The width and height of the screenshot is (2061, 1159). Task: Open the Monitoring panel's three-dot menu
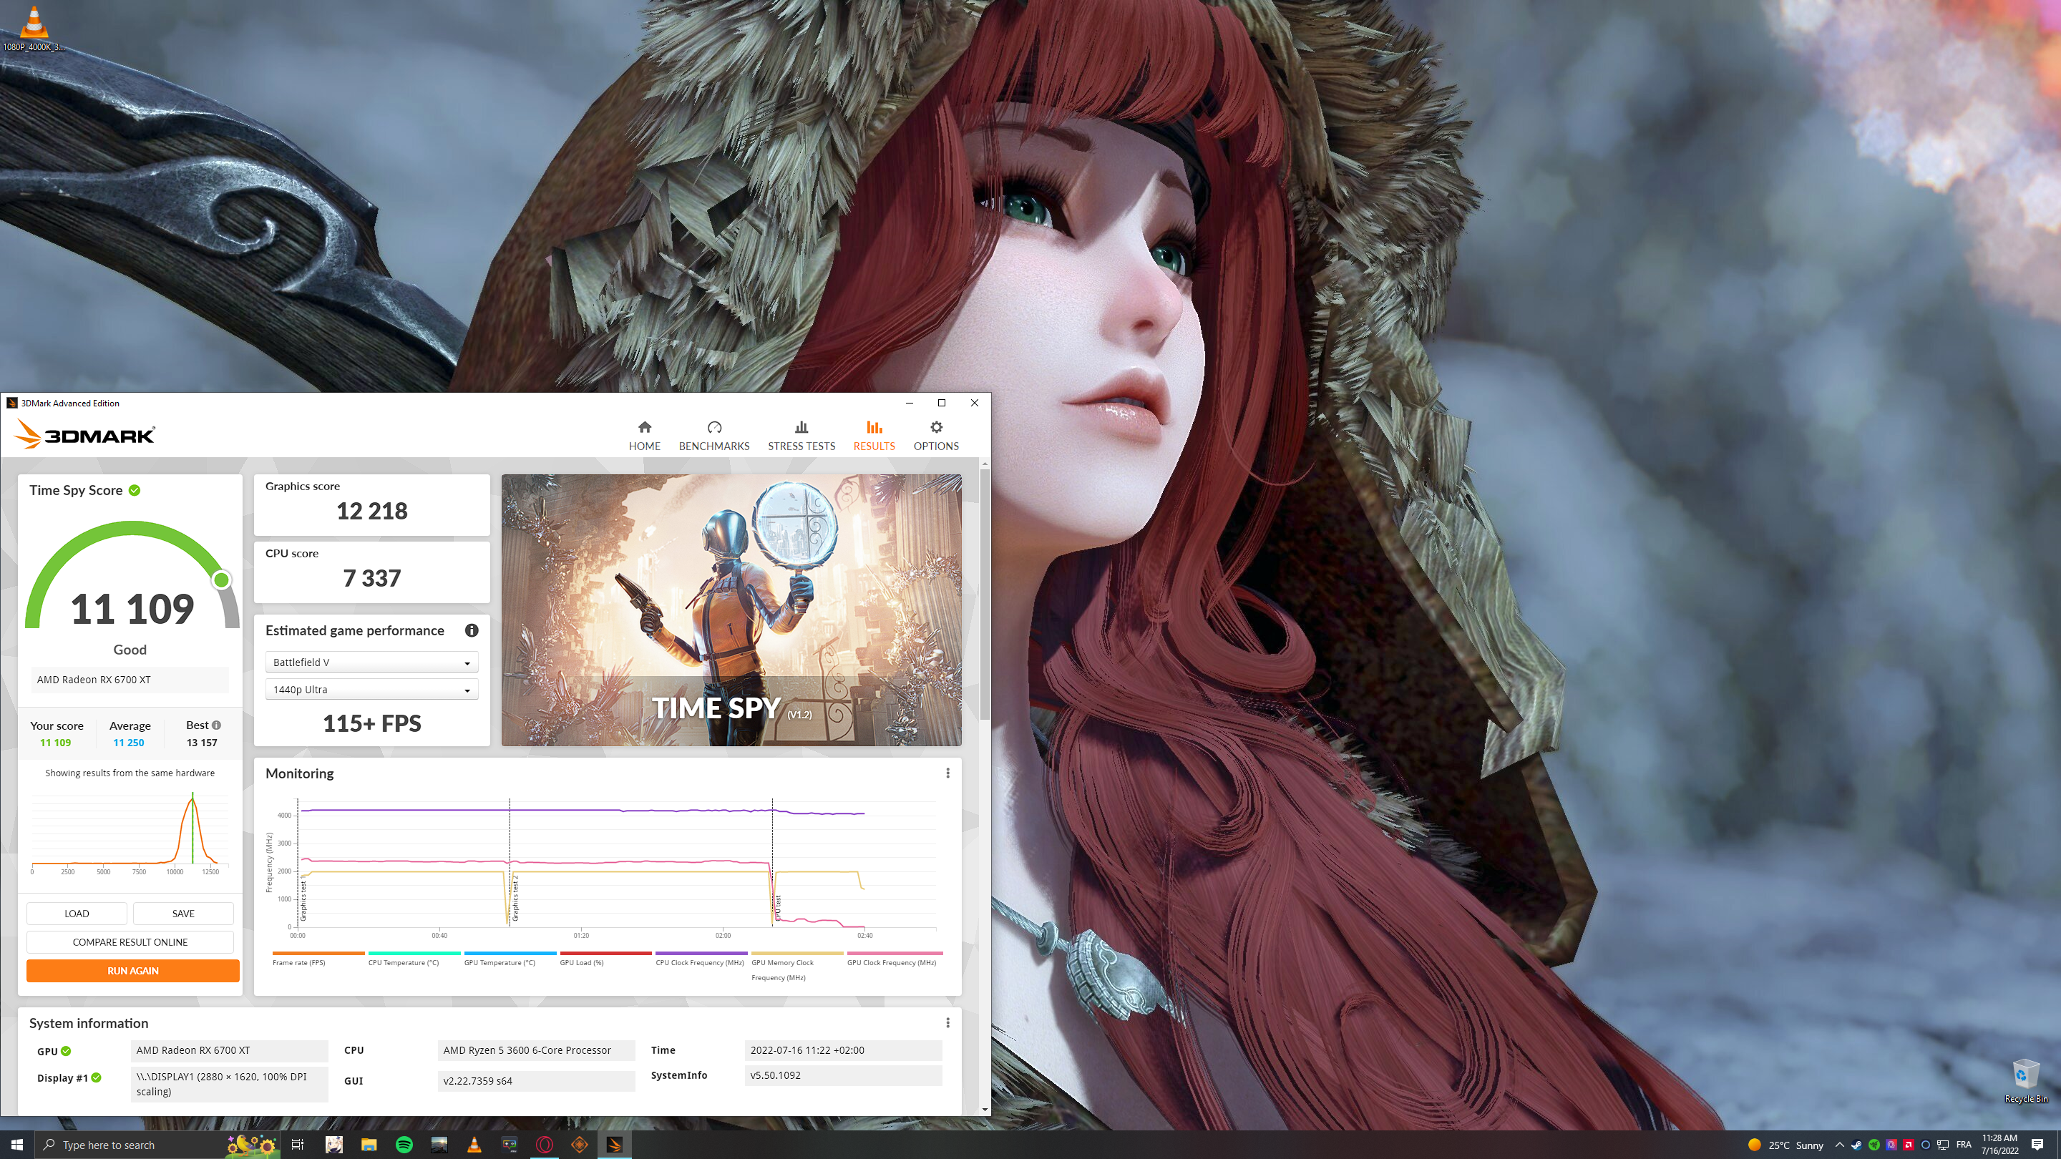click(947, 773)
